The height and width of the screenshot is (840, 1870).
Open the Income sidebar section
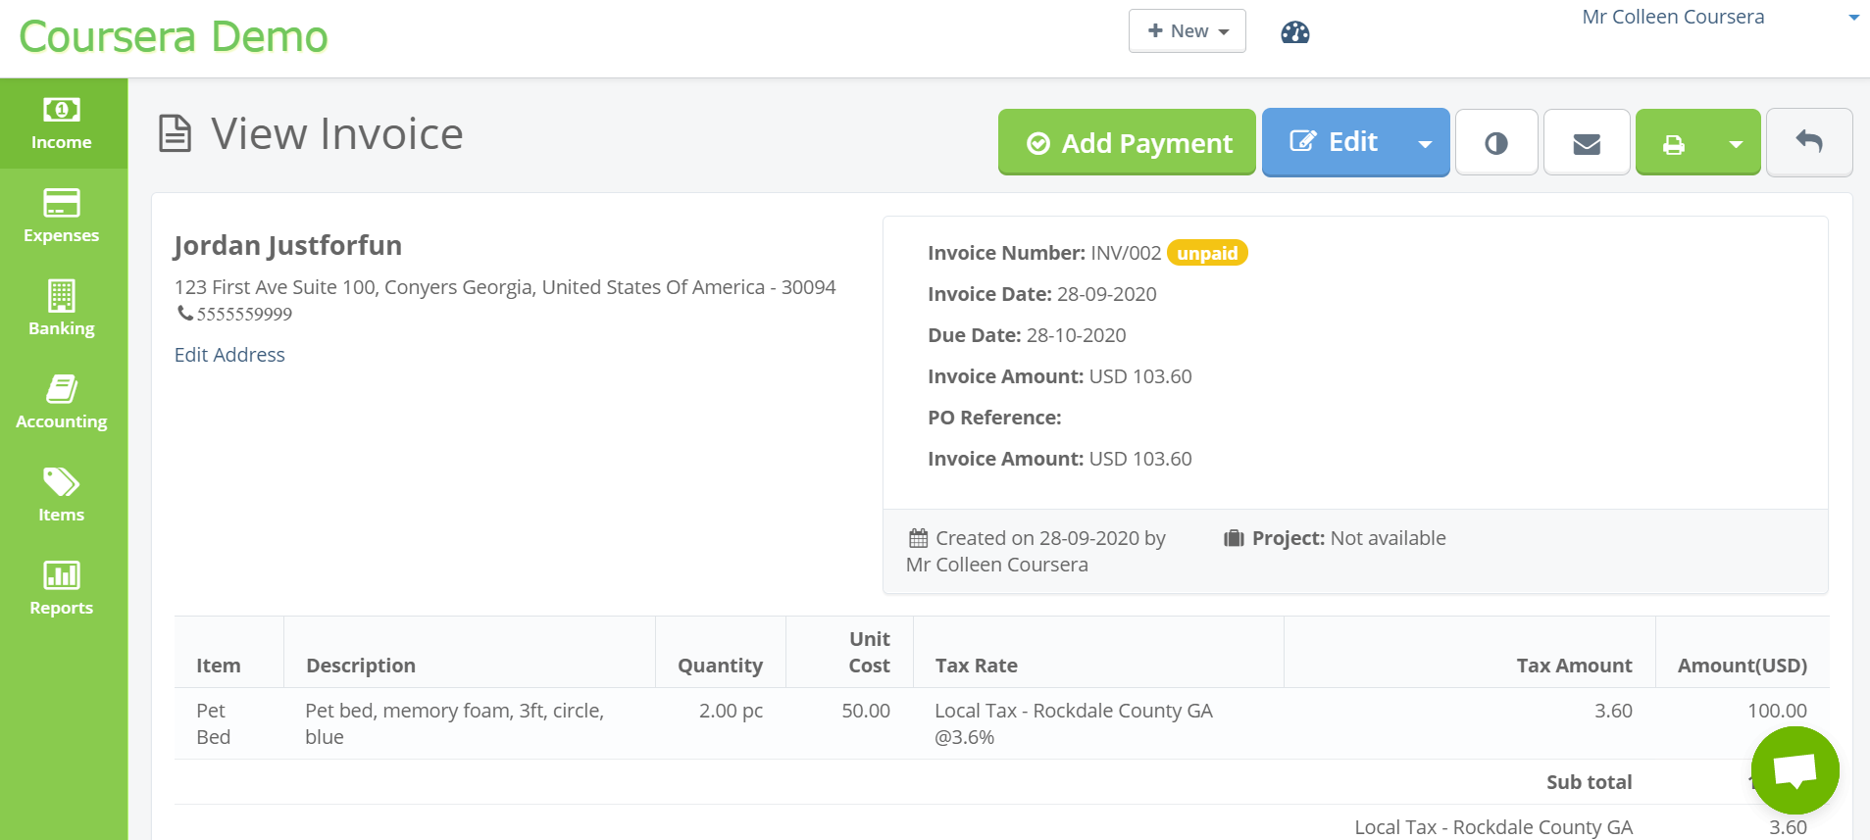click(62, 124)
